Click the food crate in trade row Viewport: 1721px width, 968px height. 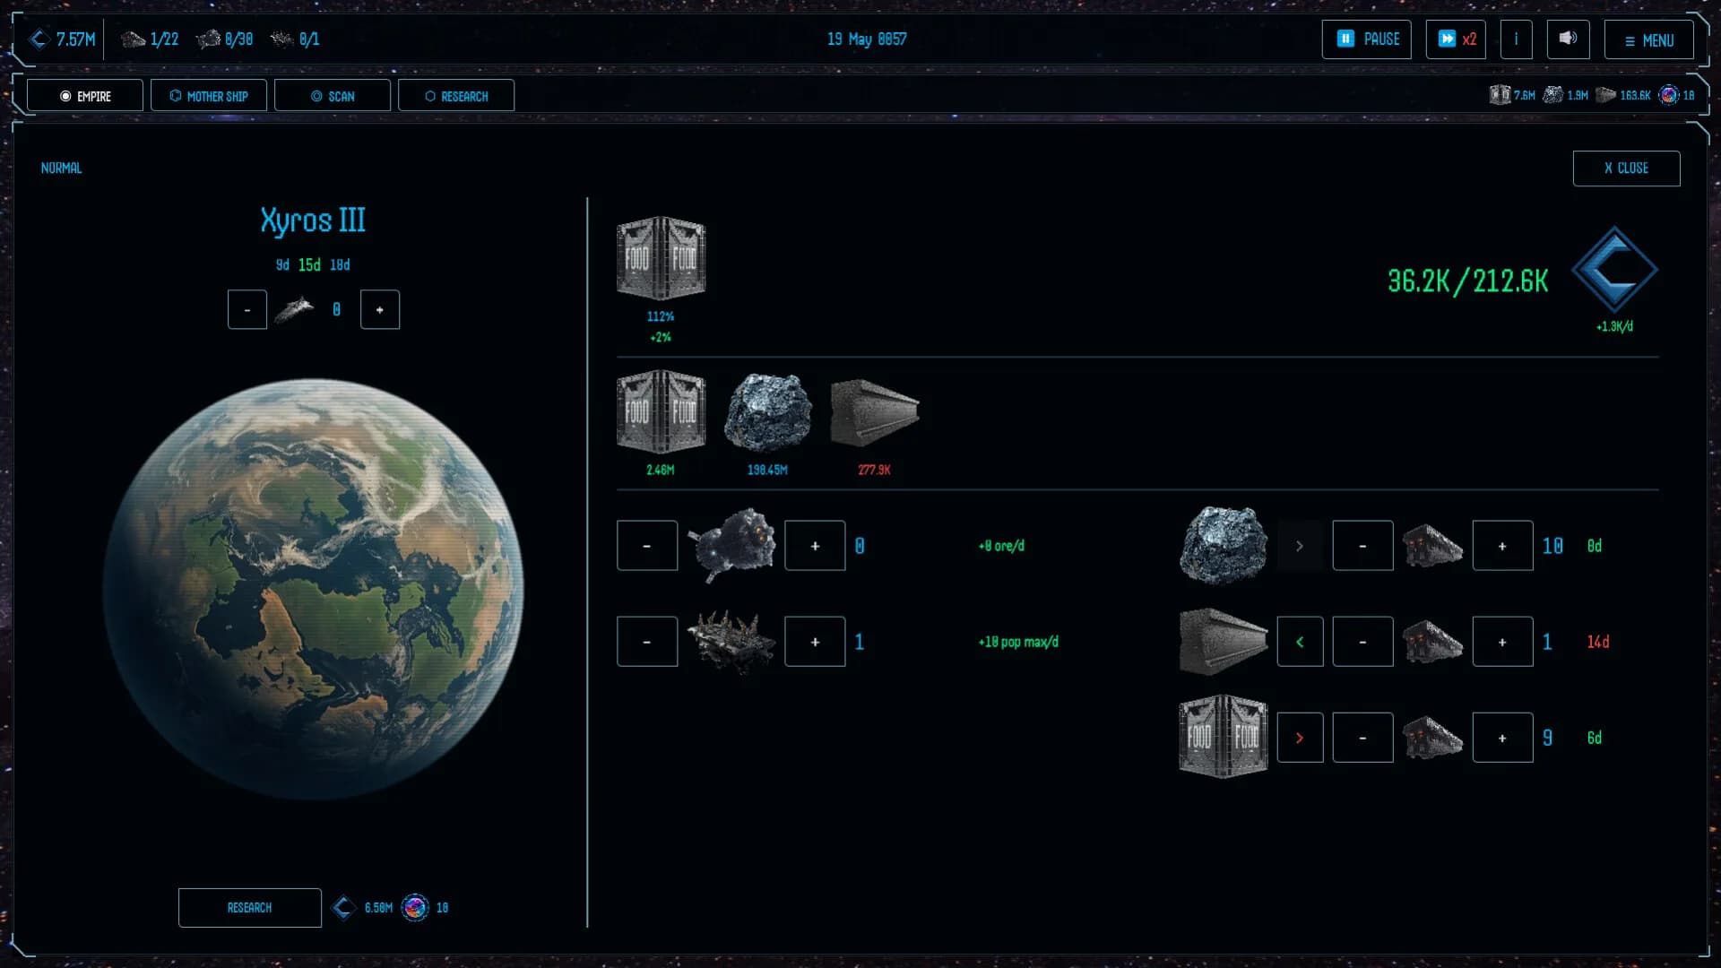click(x=1224, y=737)
